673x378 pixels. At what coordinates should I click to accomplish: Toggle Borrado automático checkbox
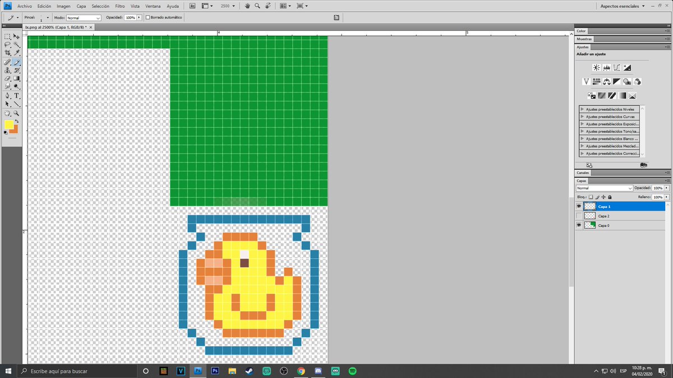[x=147, y=17]
